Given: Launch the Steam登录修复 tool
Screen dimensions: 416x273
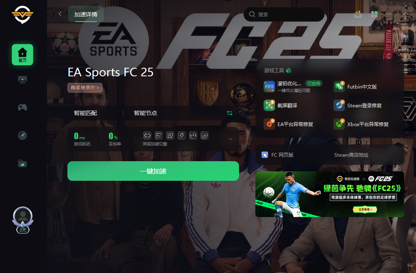Looking at the screenshot, I should pyautogui.click(x=358, y=106).
